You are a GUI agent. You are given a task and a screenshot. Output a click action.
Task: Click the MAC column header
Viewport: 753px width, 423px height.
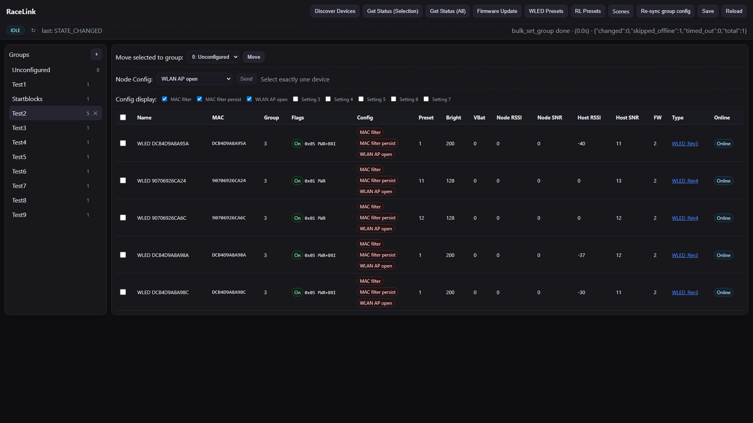tap(218, 117)
